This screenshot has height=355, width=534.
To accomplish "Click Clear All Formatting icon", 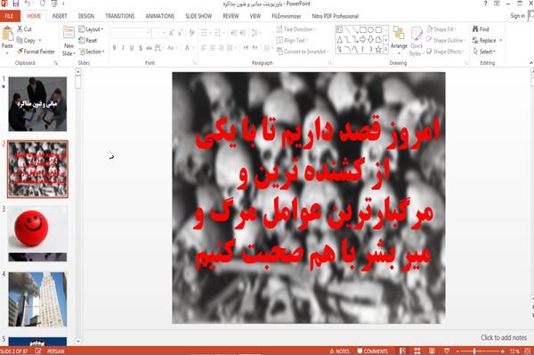I will (x=191, y=33).
